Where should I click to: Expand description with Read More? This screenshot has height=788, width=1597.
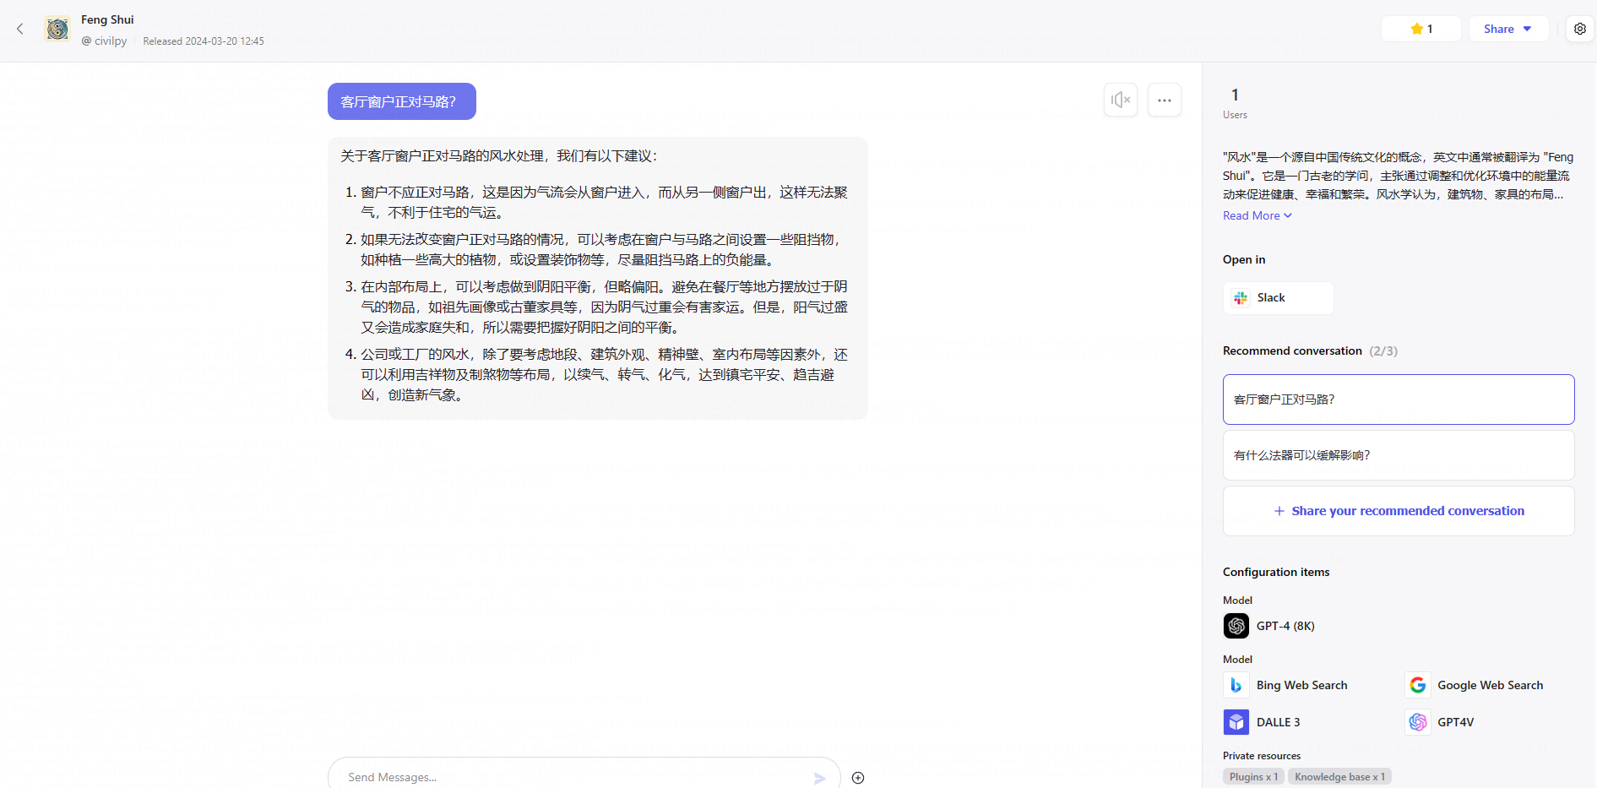coord(1258,215)
